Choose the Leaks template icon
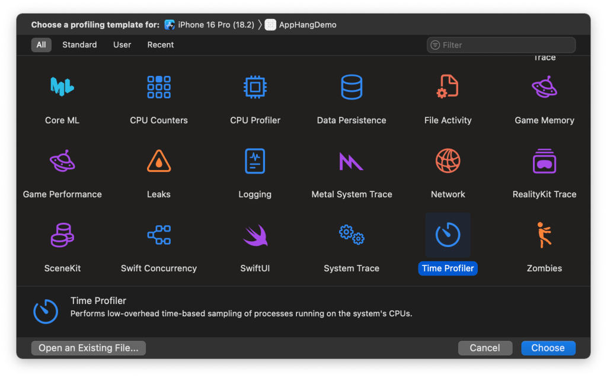Viewport: 607px width, 378px height. 159,161
